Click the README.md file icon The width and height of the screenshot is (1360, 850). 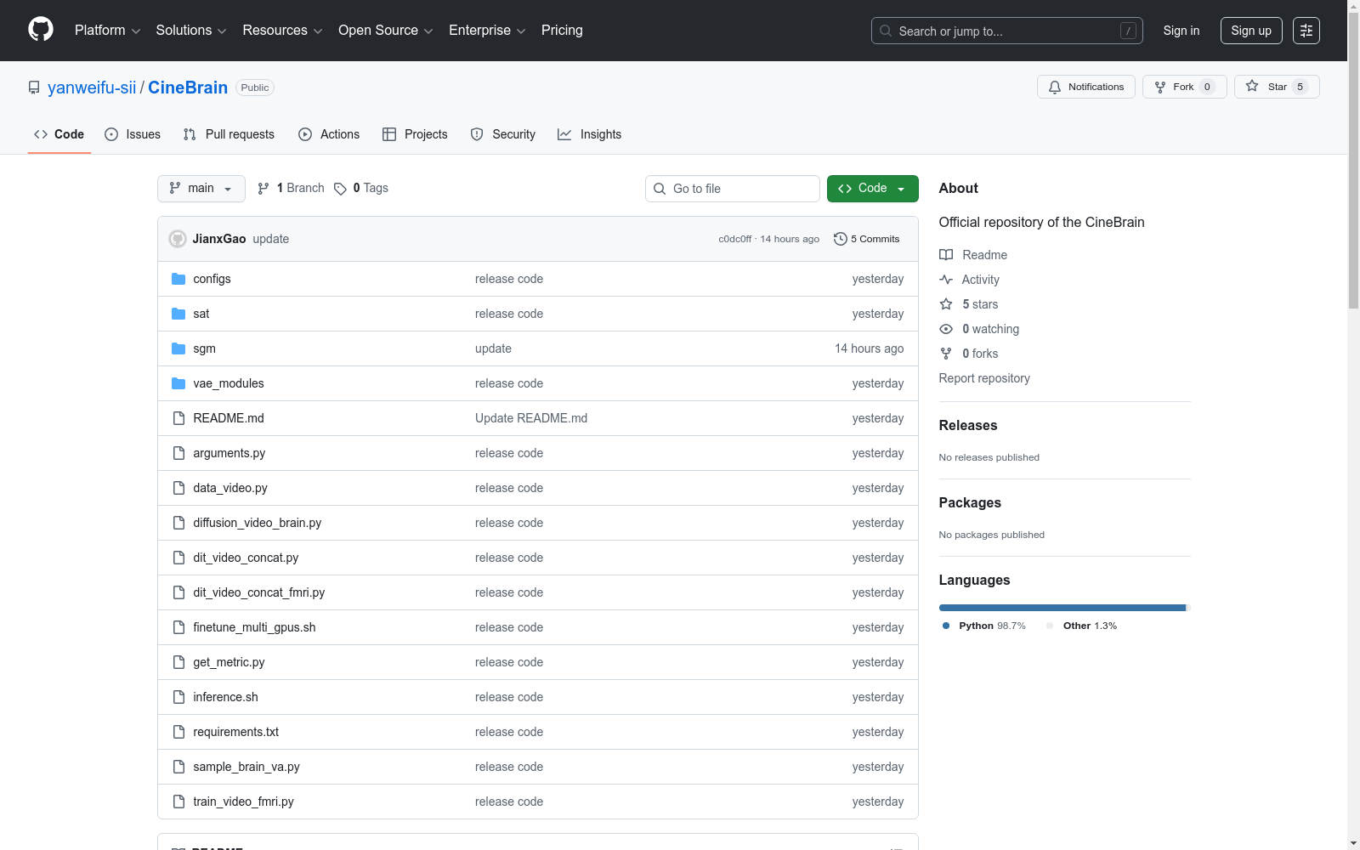pyautogui.click(x=178, y=418)
